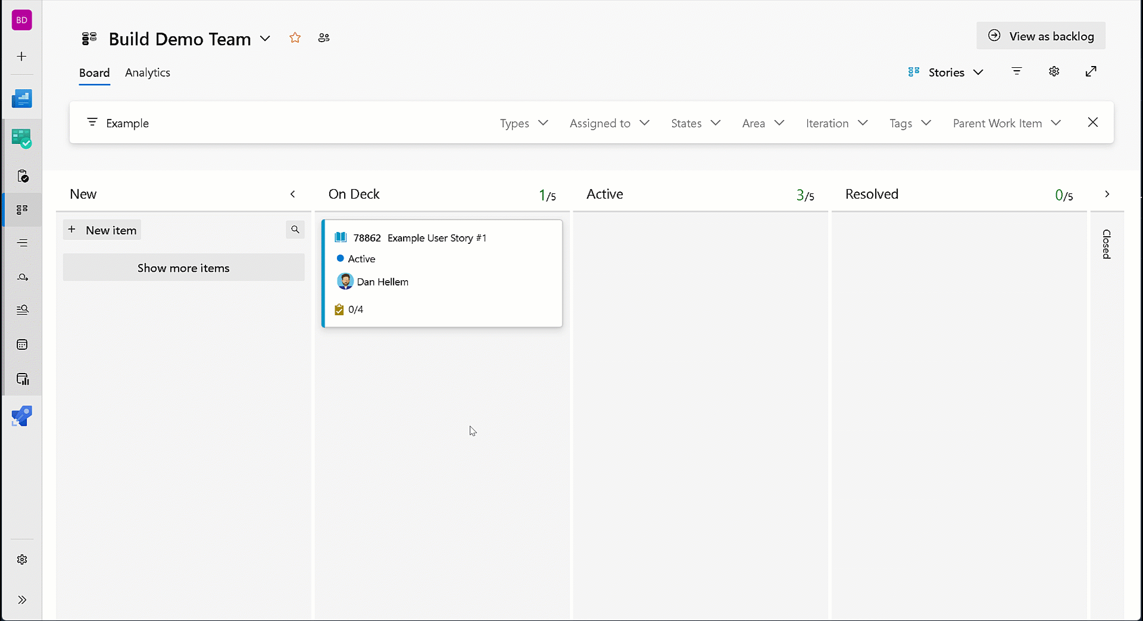Open Backlogs from the left sidebar
The width and height of the screenshot is (1143, 621).
22,243
